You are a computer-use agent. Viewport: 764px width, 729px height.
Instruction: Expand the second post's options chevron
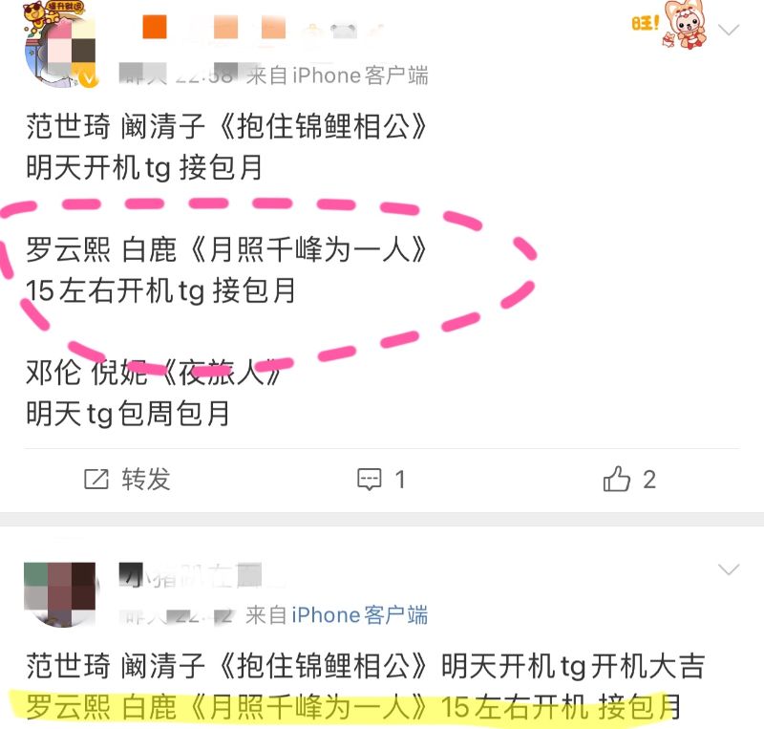click(729, 569)
